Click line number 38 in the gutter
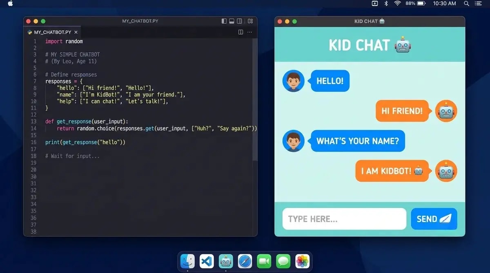This screenshot has width=490, height=273. pos(33,231)
